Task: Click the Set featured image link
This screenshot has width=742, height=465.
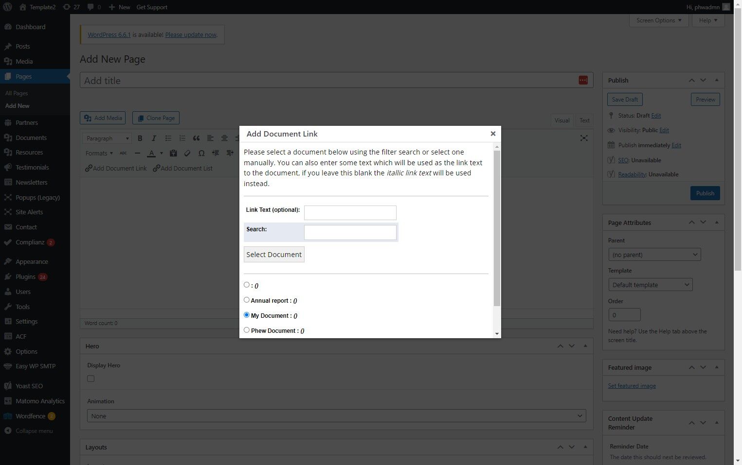Action: [632, 386]
